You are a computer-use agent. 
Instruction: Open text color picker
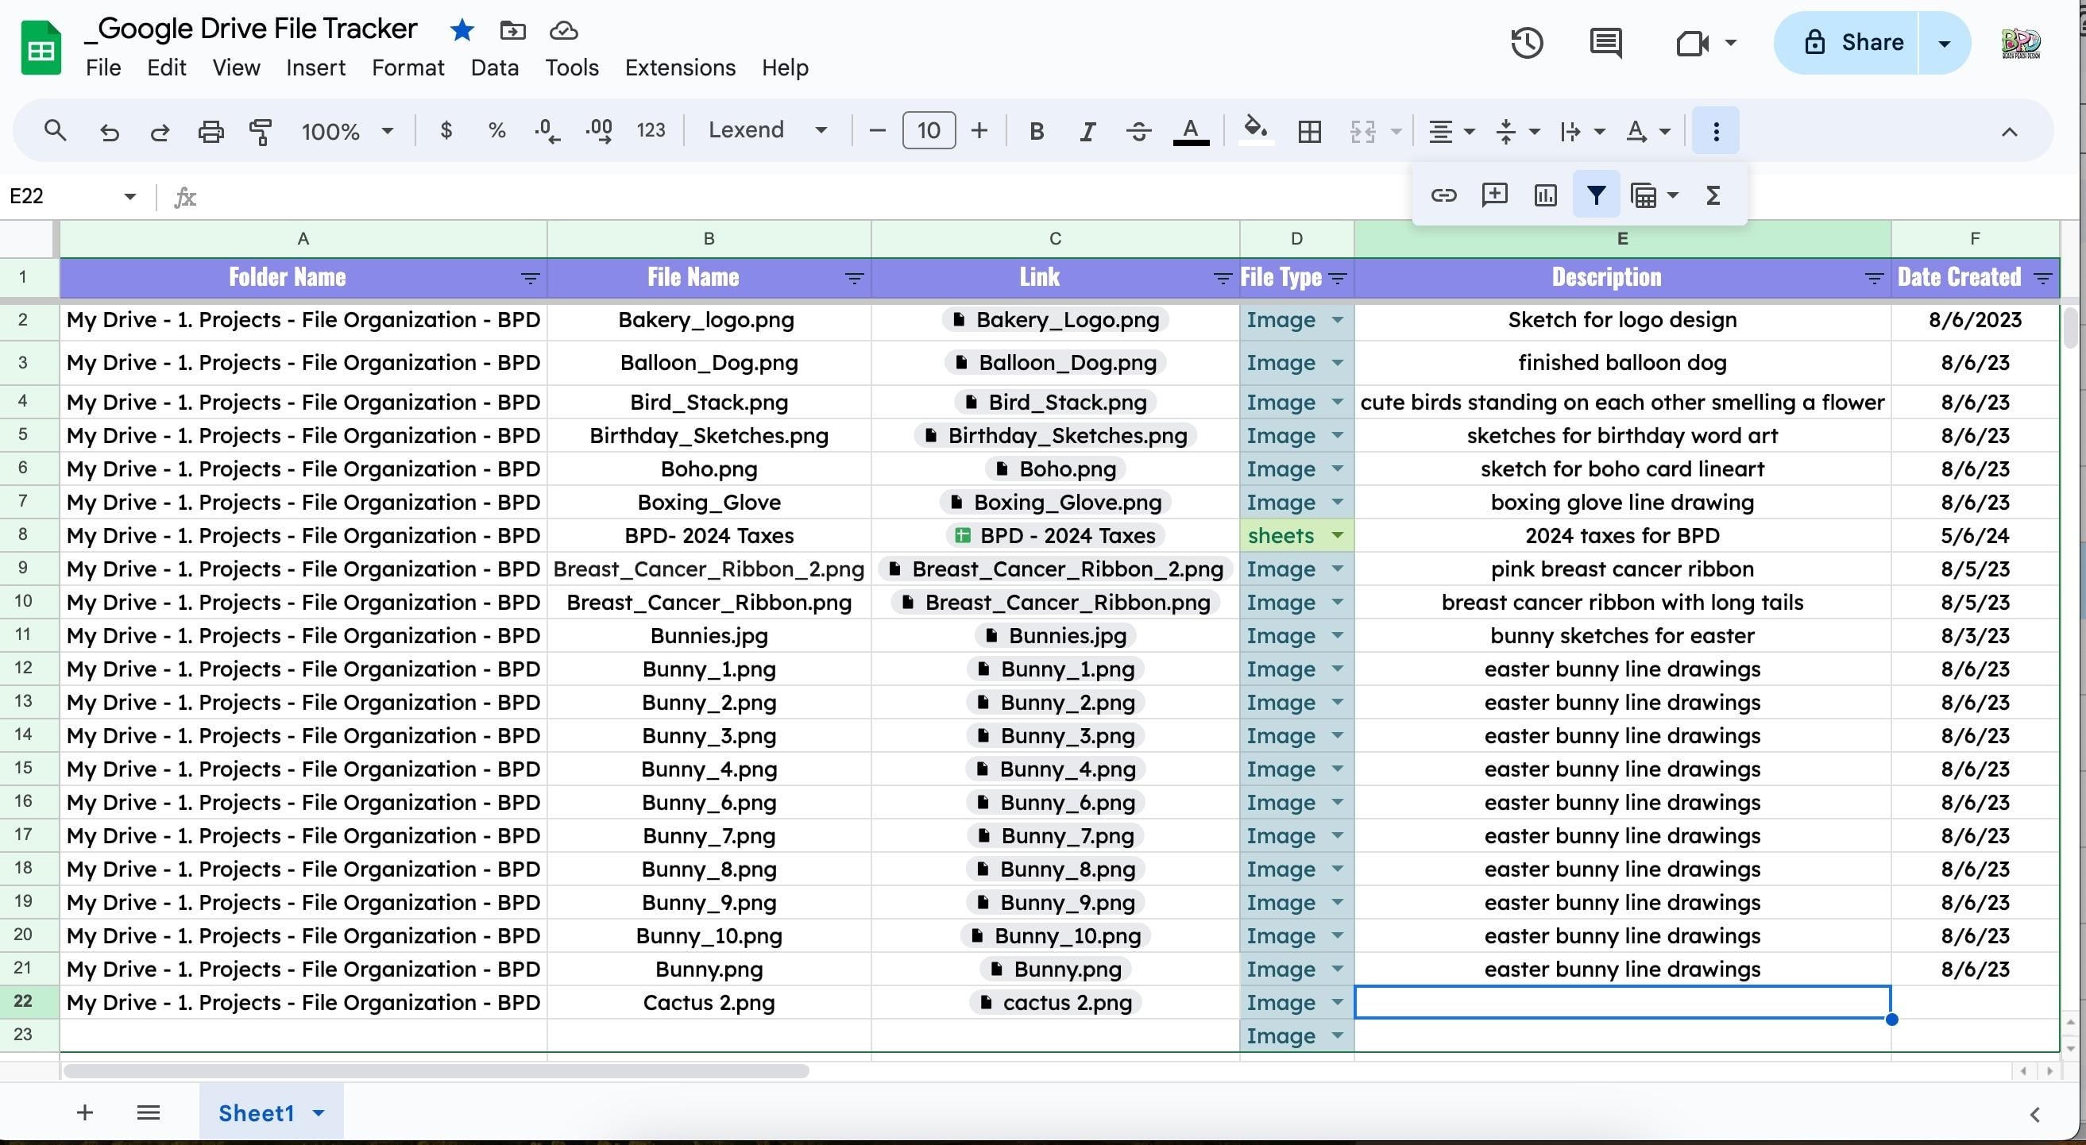point(1191,131)
